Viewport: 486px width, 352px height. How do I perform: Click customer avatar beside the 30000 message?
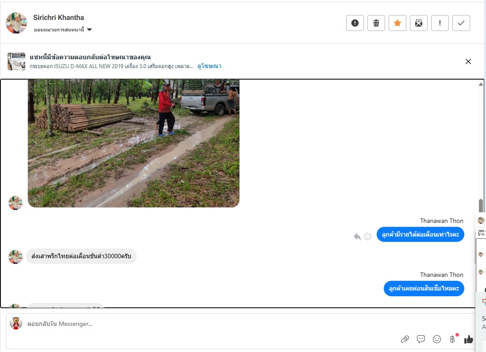15,257
